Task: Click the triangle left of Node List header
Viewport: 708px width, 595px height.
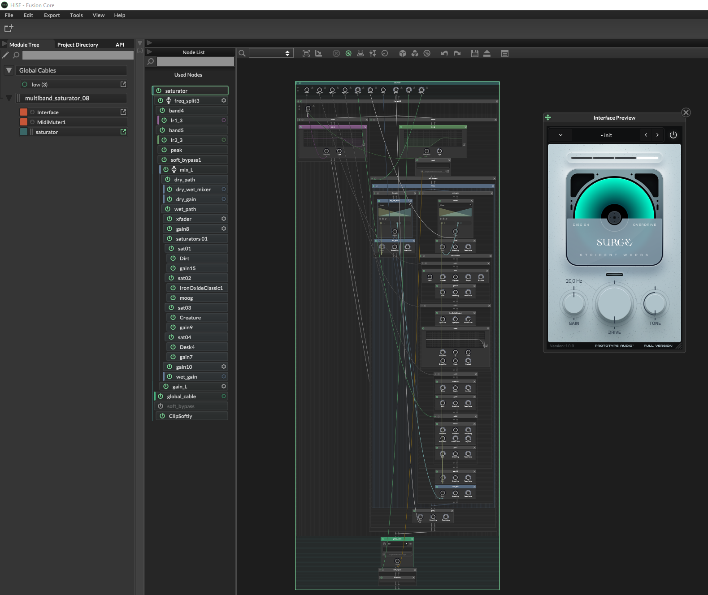Action: click(x=150, y=52)
